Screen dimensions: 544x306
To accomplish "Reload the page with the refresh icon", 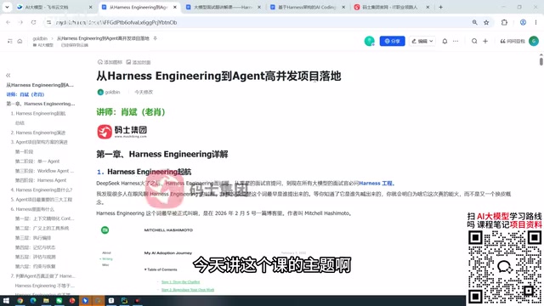I will (x=33, y=22).
